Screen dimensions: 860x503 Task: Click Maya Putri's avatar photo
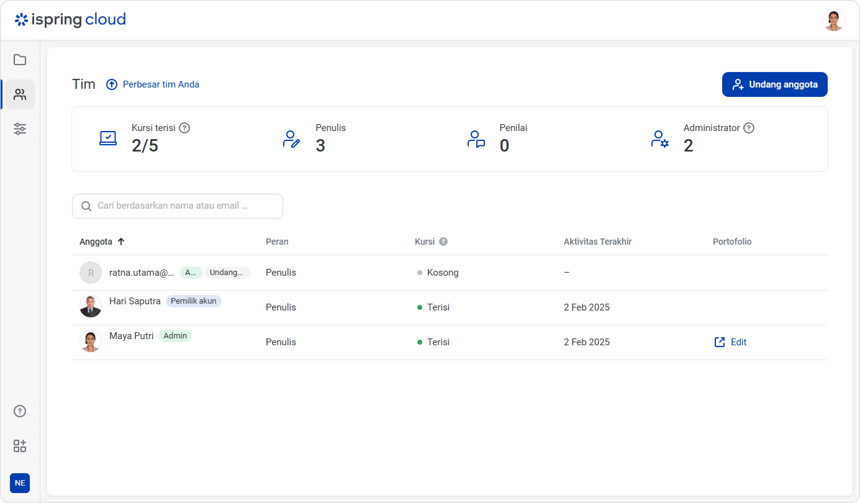click(x=91, y=341)
